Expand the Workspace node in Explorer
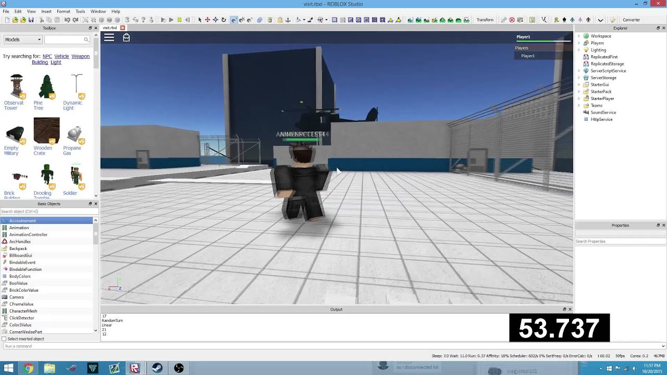 click(x=578, y=36)
